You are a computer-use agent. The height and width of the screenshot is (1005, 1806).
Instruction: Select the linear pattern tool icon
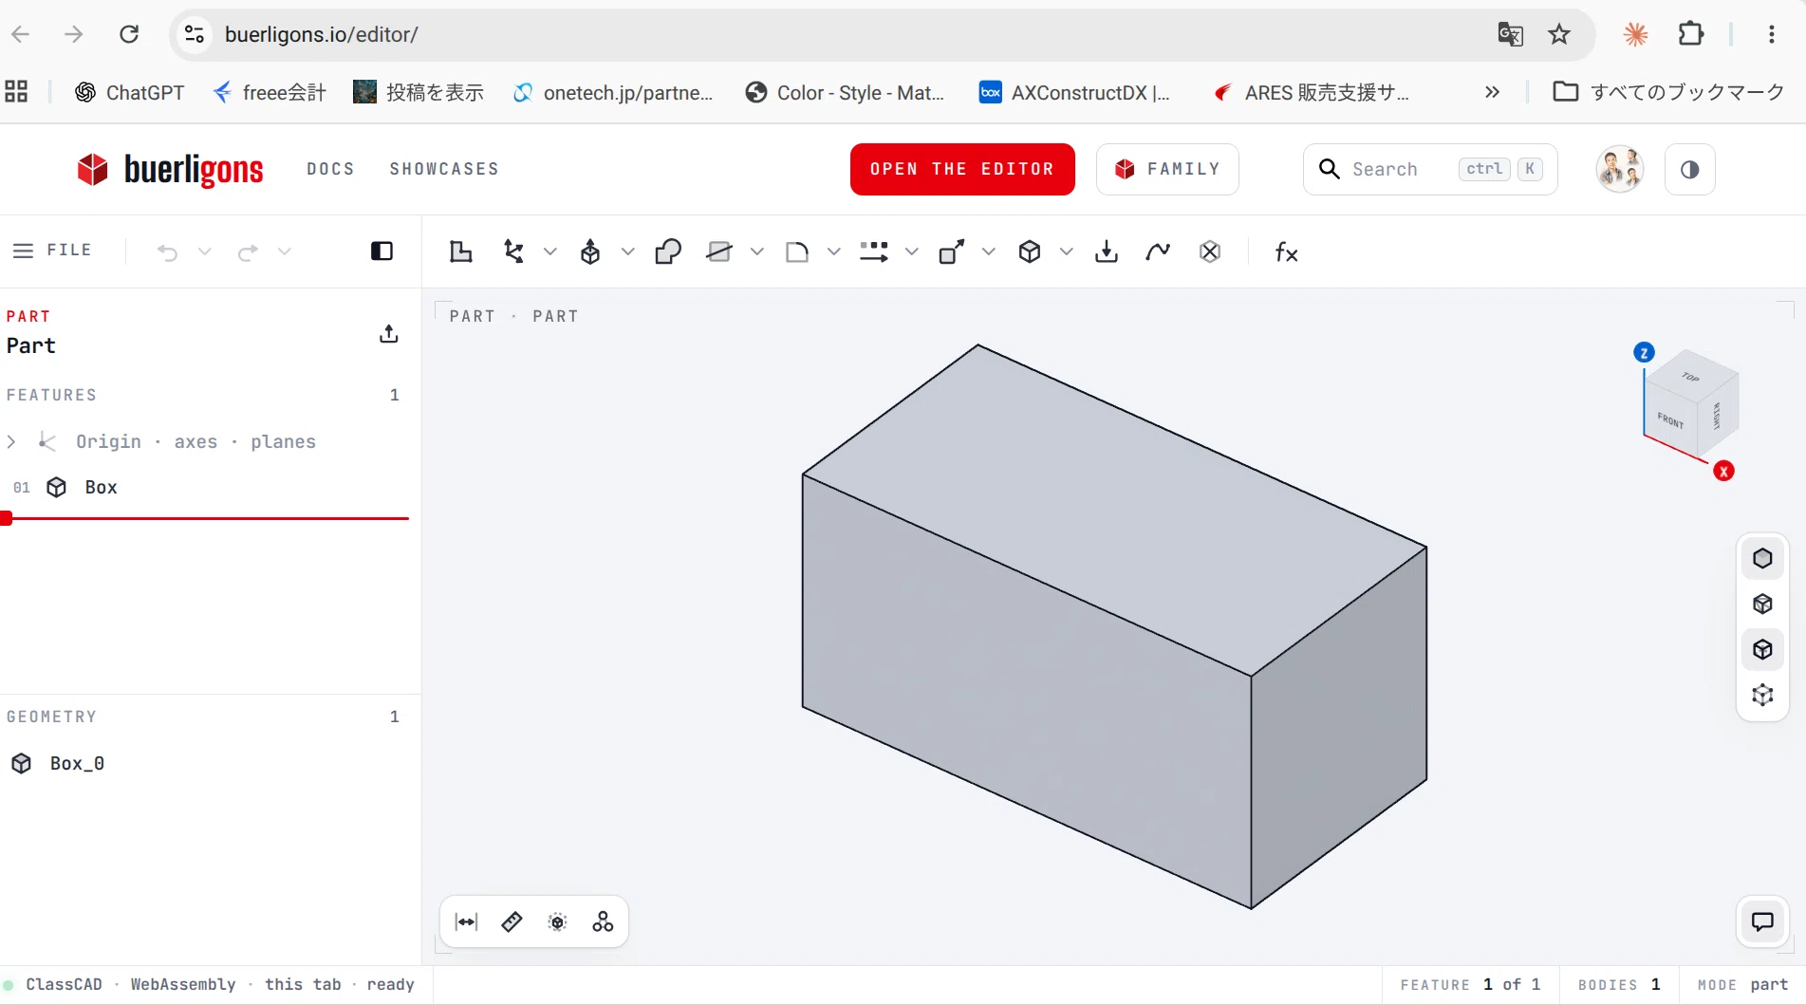(874, 251)
